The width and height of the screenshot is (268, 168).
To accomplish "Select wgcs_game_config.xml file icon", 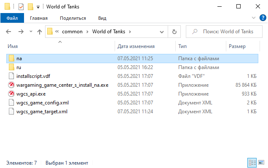I will point(11,103).
